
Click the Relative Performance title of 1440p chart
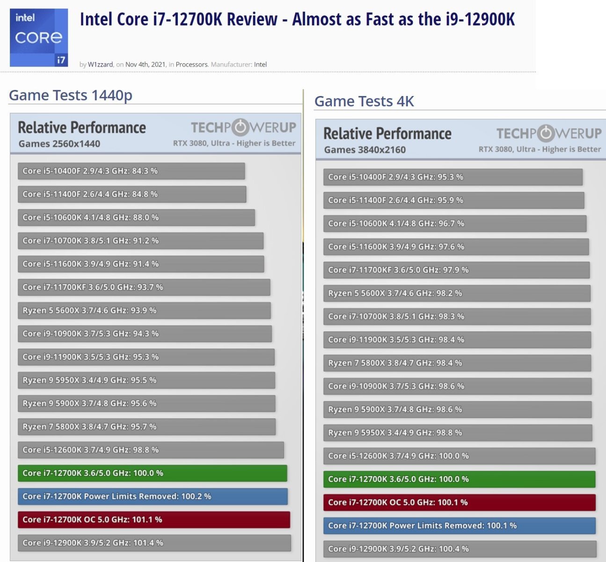click(x=82, y=127)
